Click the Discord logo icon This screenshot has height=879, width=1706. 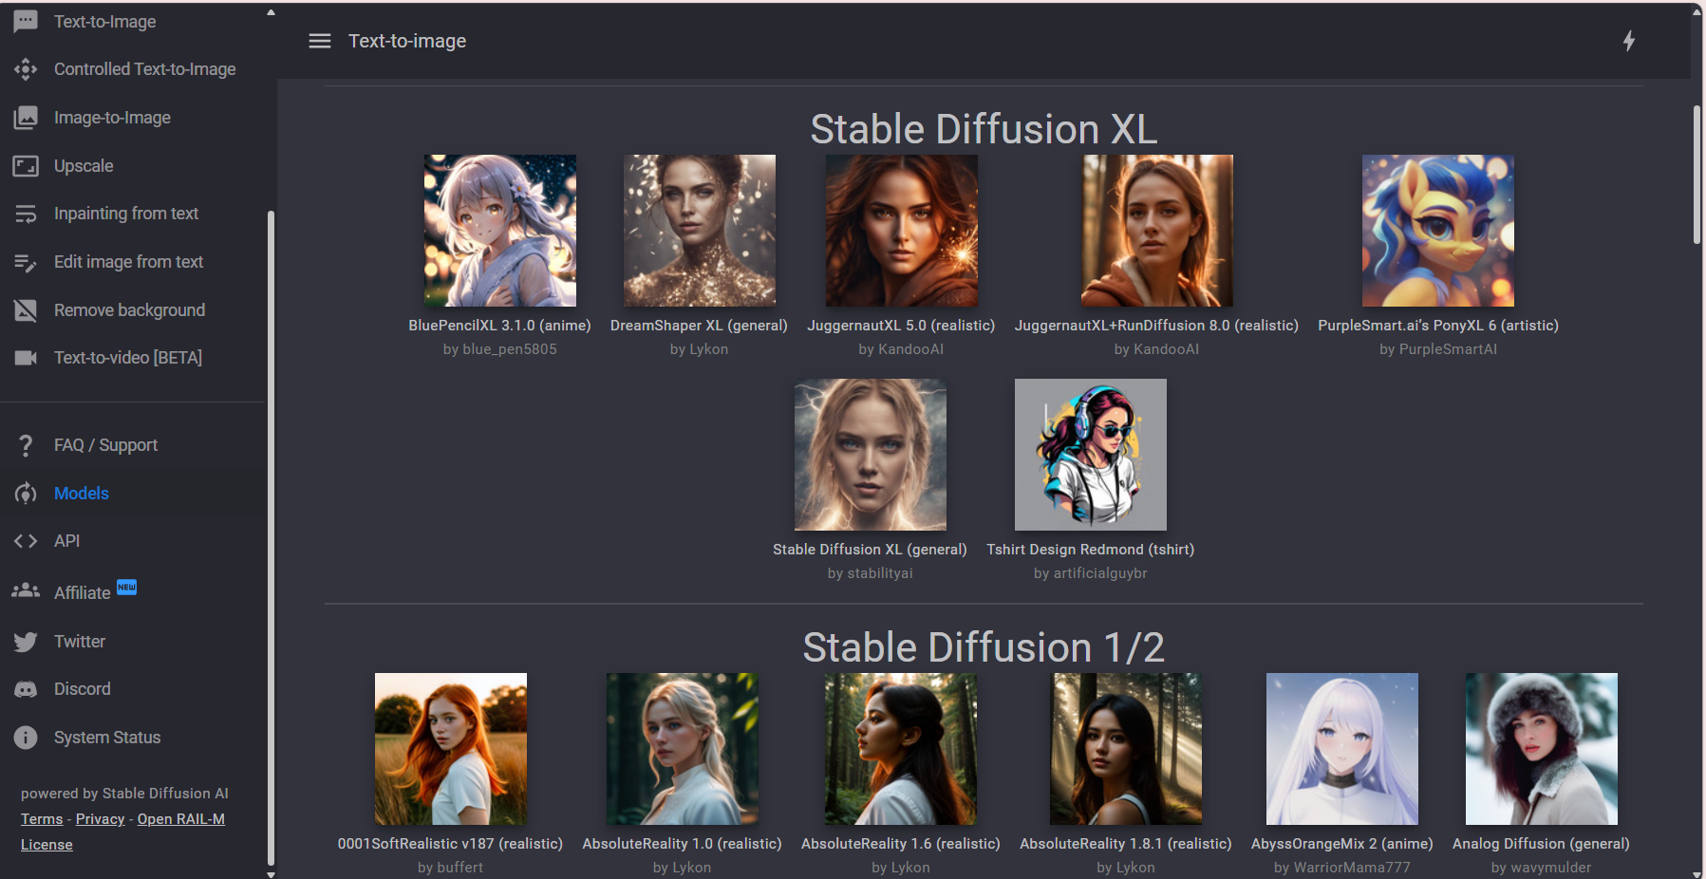click(26, 689)
